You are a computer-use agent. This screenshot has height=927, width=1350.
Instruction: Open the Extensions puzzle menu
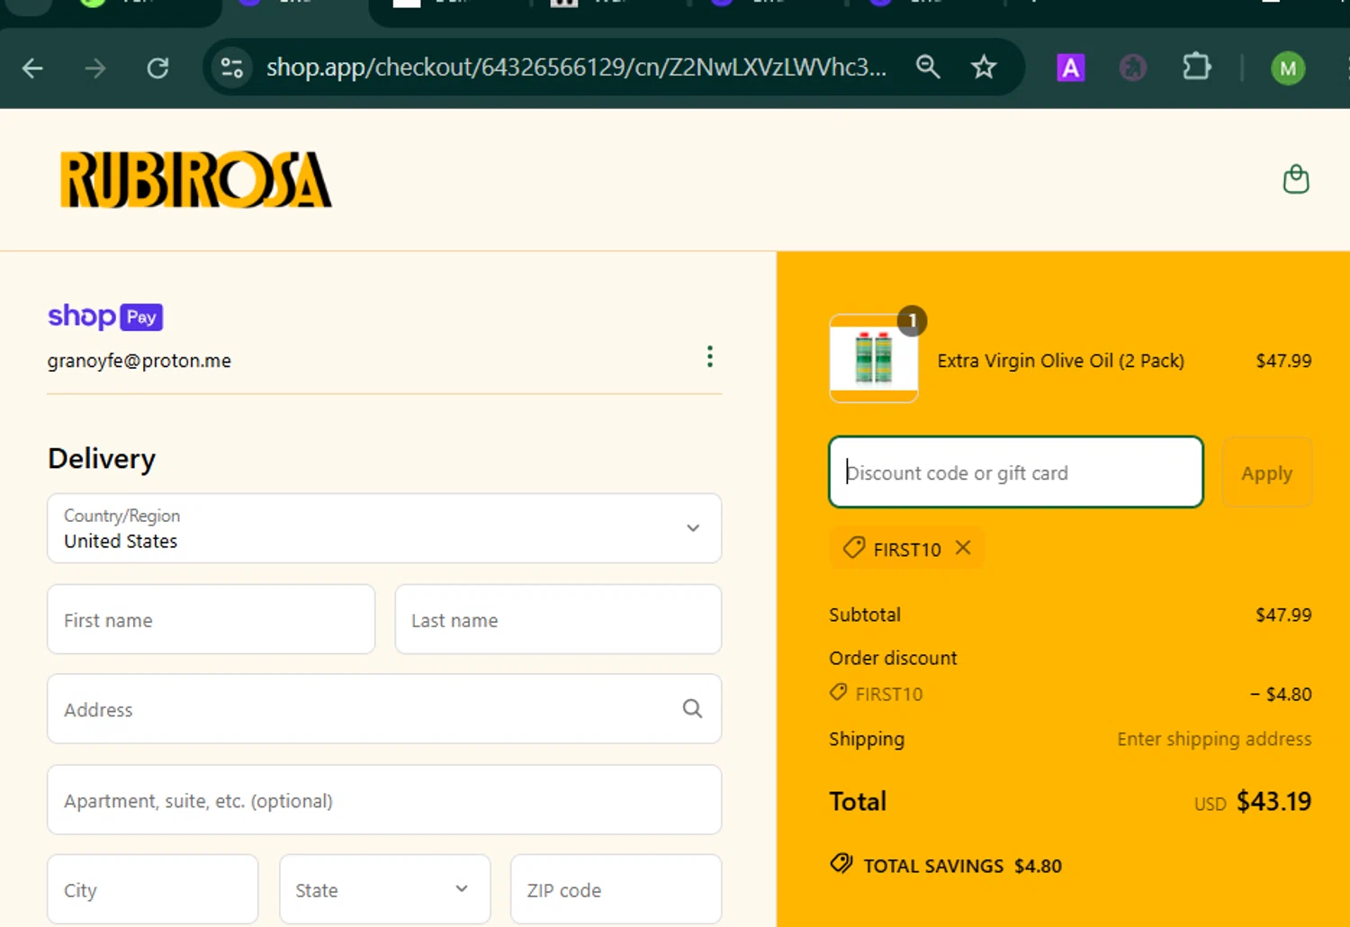(1196, 67)
